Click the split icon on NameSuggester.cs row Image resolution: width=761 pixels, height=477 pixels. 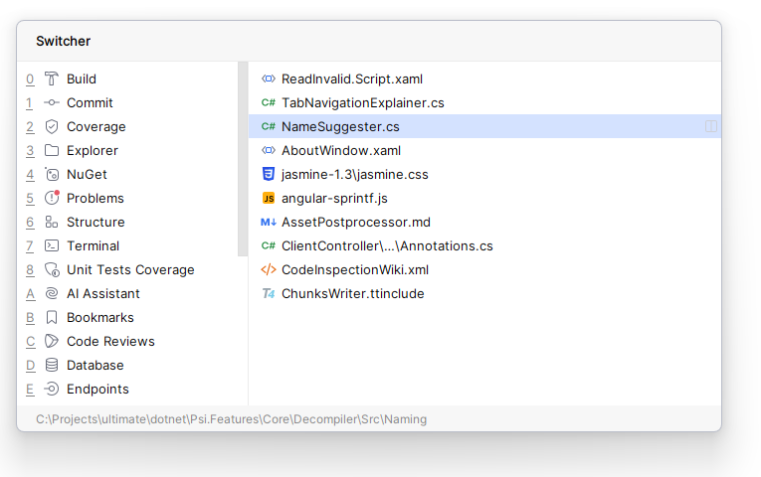click(x=711, y=127)
